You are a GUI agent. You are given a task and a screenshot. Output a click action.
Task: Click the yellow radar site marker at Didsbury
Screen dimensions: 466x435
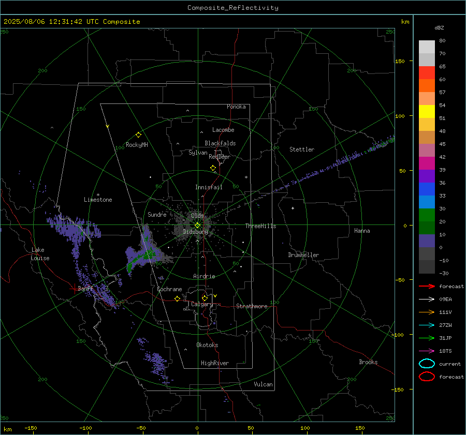198,225
